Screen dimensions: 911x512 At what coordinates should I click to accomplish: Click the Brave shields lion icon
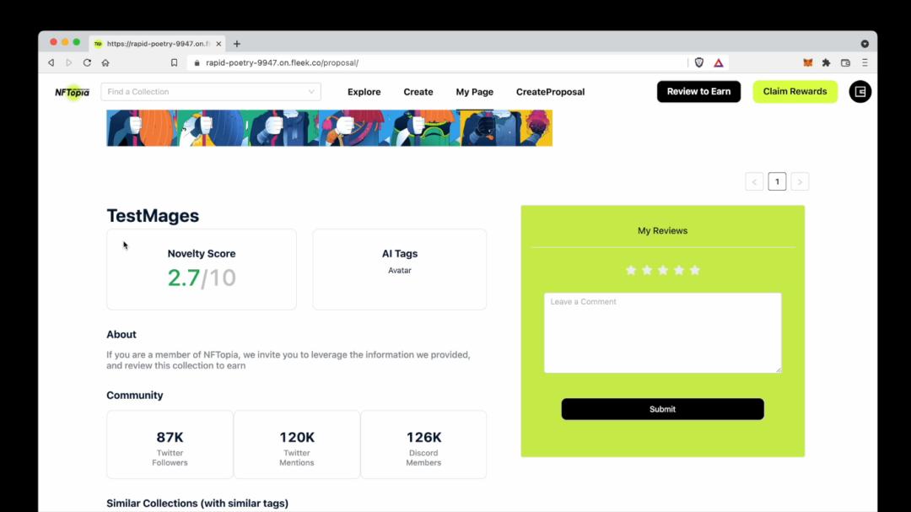click(x=698, y=62)
